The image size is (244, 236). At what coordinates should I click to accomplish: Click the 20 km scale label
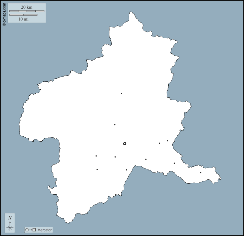26,7
